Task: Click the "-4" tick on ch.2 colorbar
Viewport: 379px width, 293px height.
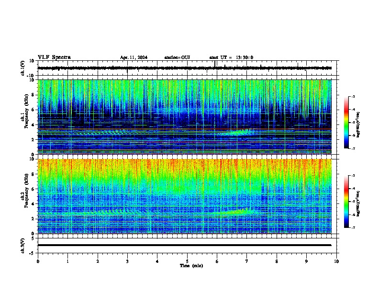Action: (x=353, y=189)
